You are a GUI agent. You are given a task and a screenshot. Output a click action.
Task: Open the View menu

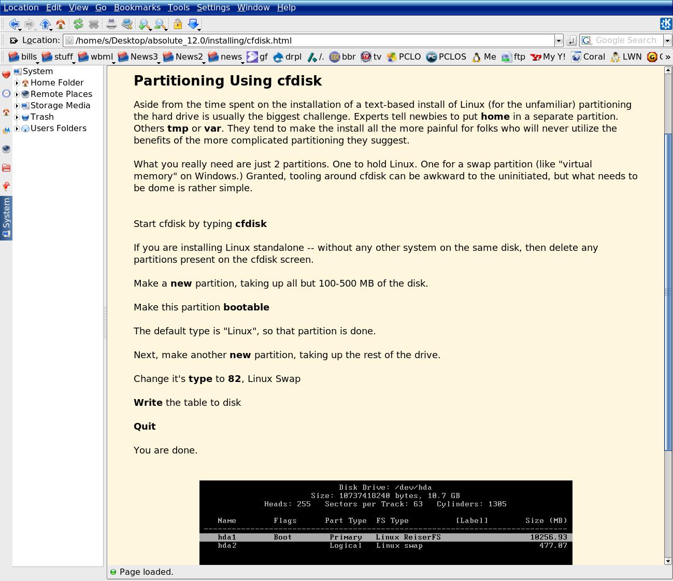79,8
